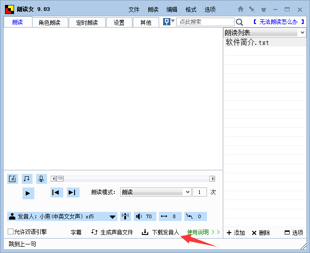310x253 pixels.
Task: Click the pin window icon
Action: pos(252,9)
